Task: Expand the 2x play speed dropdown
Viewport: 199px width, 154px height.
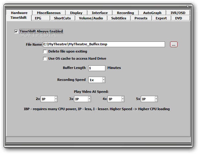Action: tap(56, 99)
